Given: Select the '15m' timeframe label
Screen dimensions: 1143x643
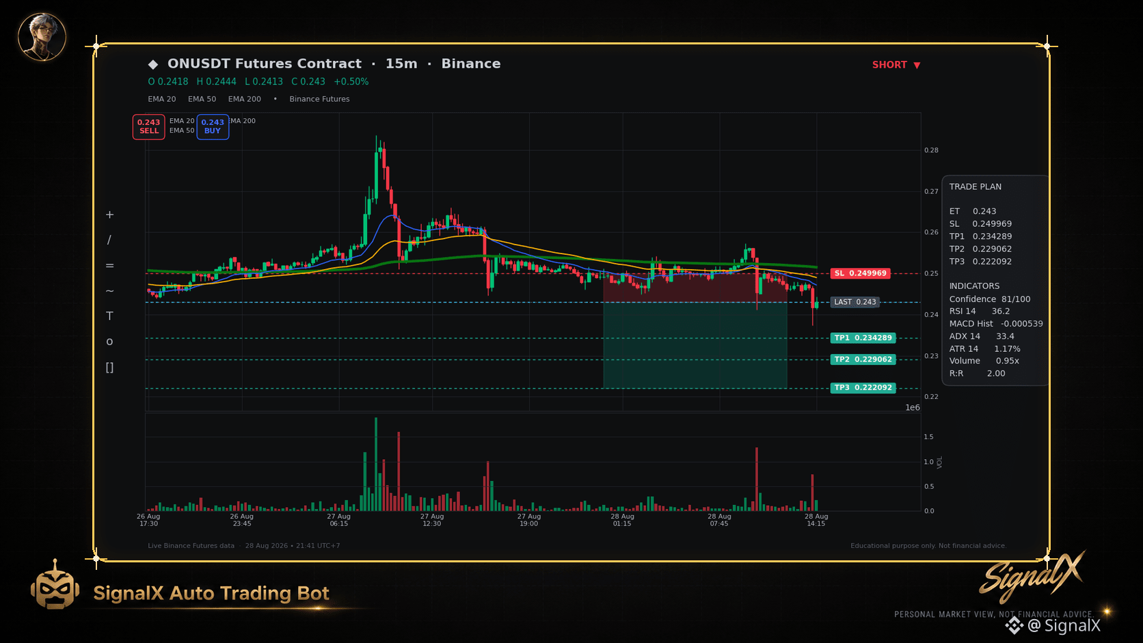Looking at the screenshot, I should click(401, 64).
